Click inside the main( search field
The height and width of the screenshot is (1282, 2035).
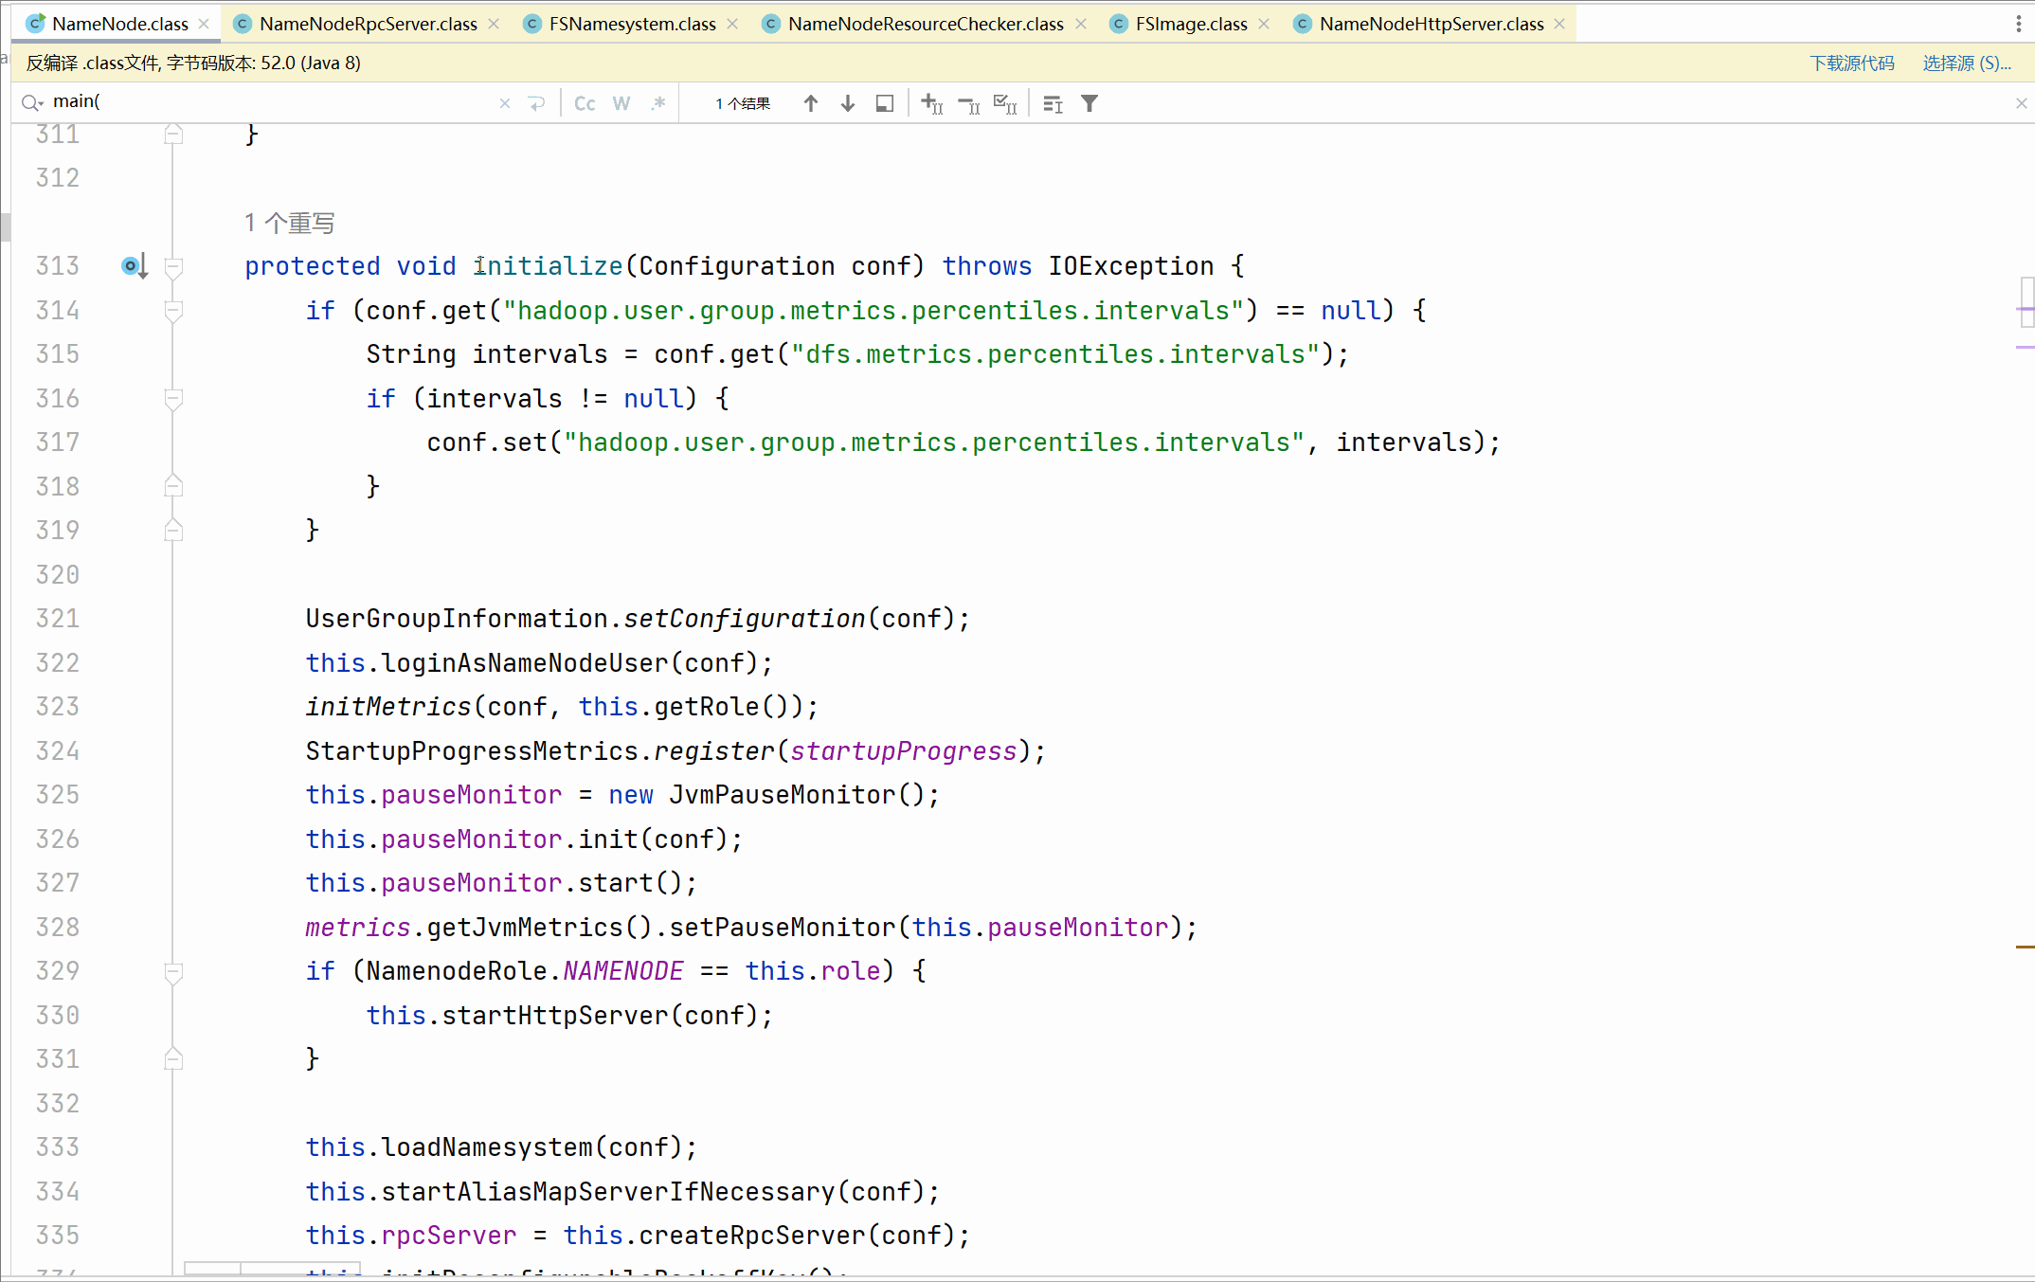click(265, 101)
